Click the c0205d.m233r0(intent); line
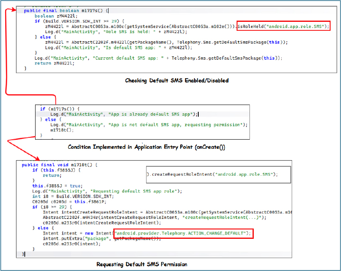The height and width of the screenshot is (271, 341). pyautogui.click(x=72, y=244)
